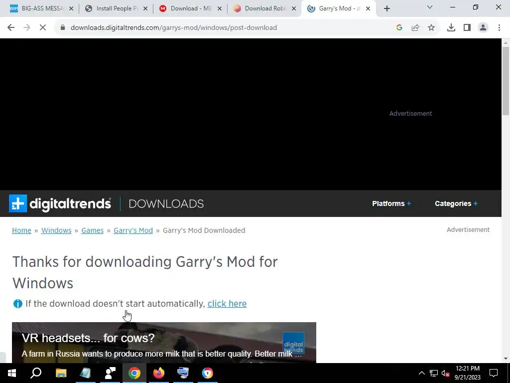Open Chrome profile avatar
Image resolution: width=510 pixels, height=383 pixels.
[483, 28]
